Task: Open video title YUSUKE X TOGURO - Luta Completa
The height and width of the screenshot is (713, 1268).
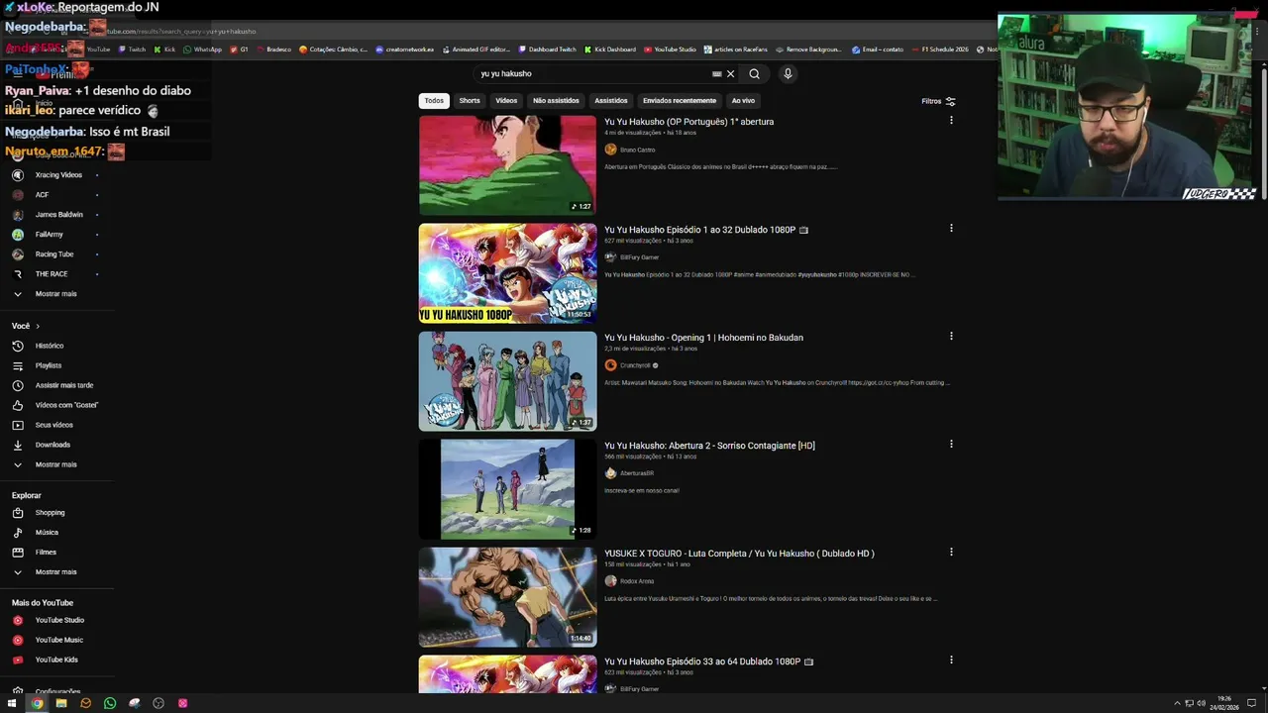Action: pyautogui.click(x=739, y=554)
